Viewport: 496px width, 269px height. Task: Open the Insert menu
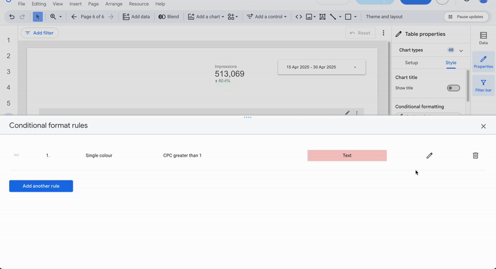pos(75,4)
